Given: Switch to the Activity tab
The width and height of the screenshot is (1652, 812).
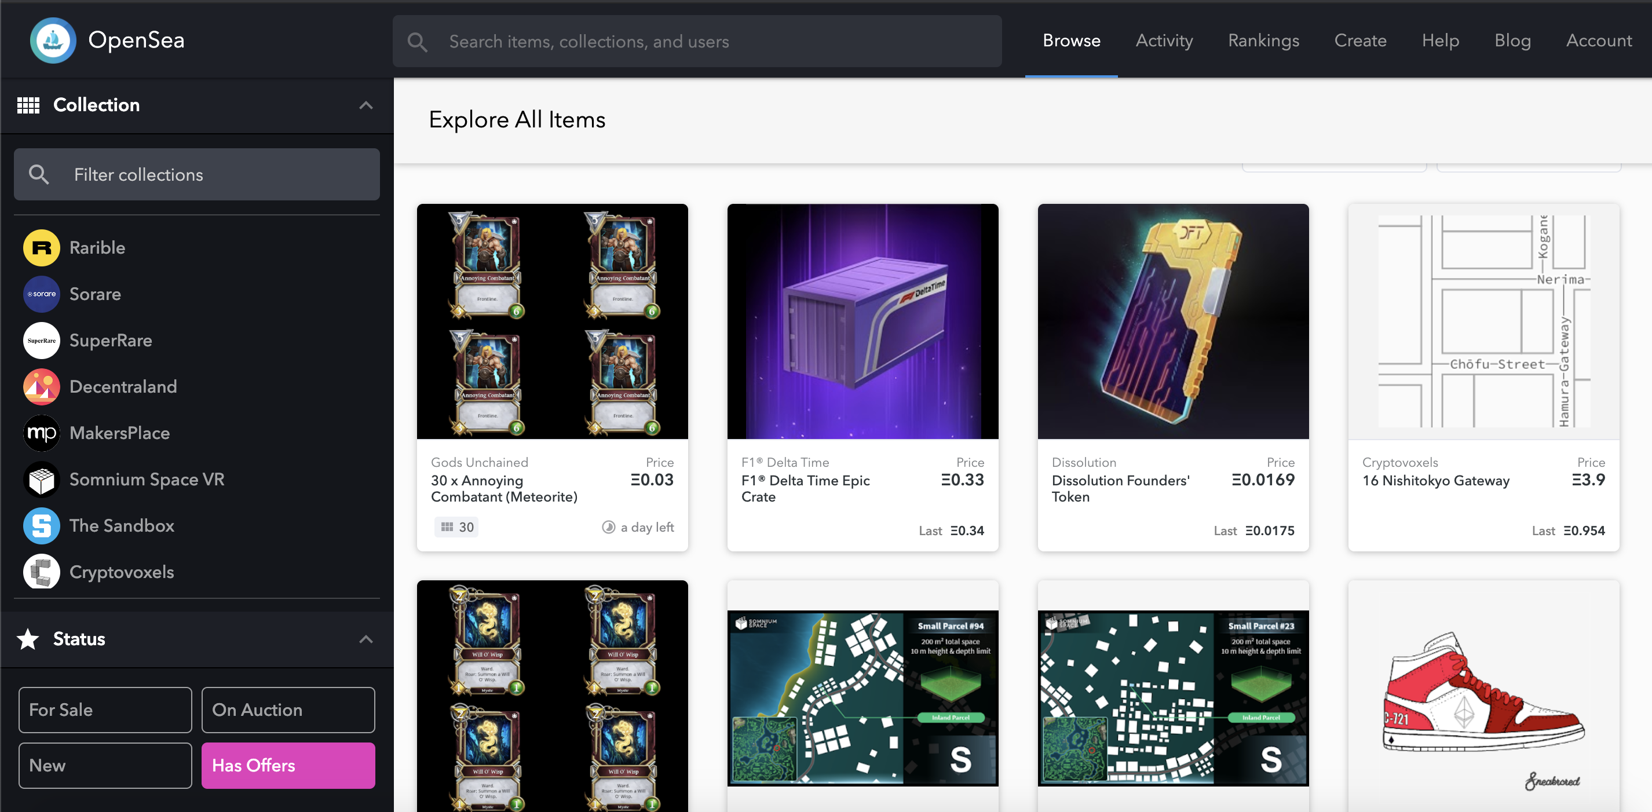Looking at the screenshot, I should [1164, 41].
